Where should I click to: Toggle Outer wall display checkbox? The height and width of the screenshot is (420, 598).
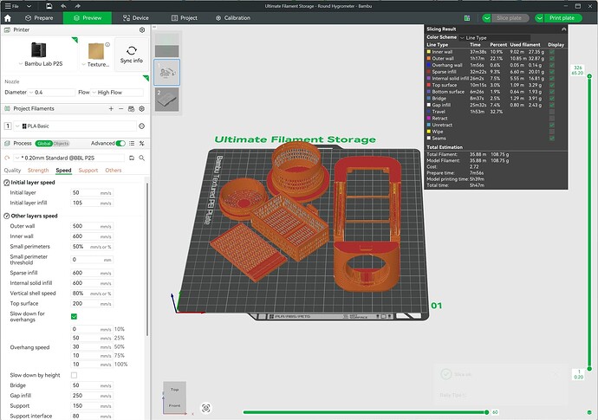click(x=552, y=58)
